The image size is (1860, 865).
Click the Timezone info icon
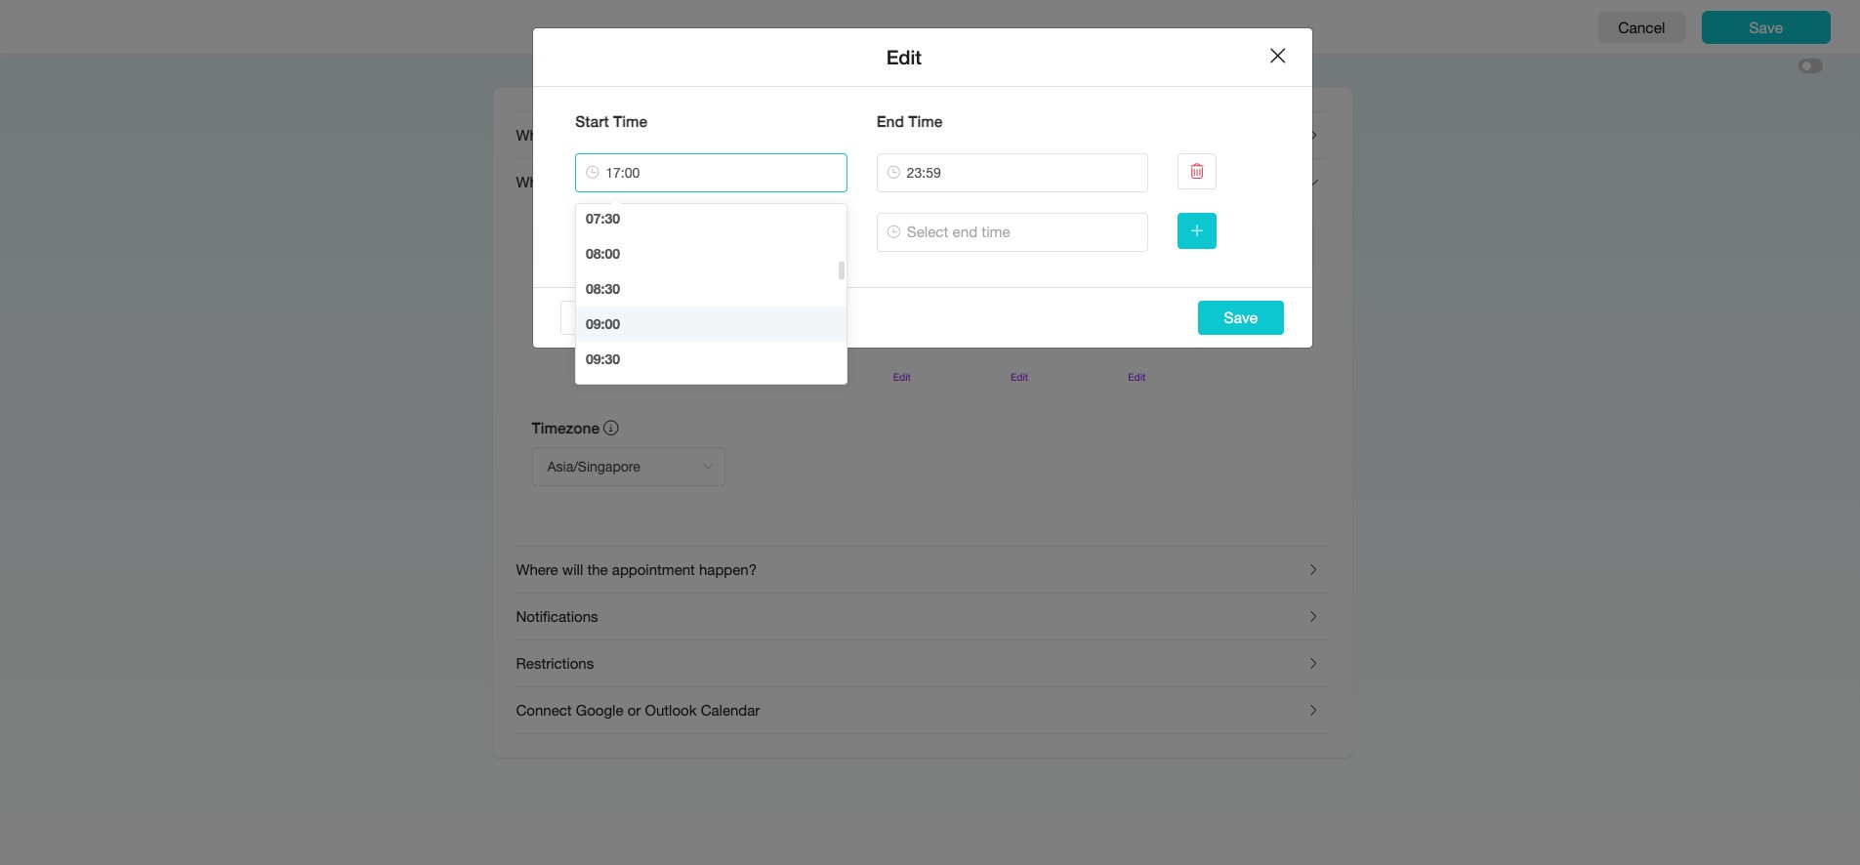pos(611,428)
